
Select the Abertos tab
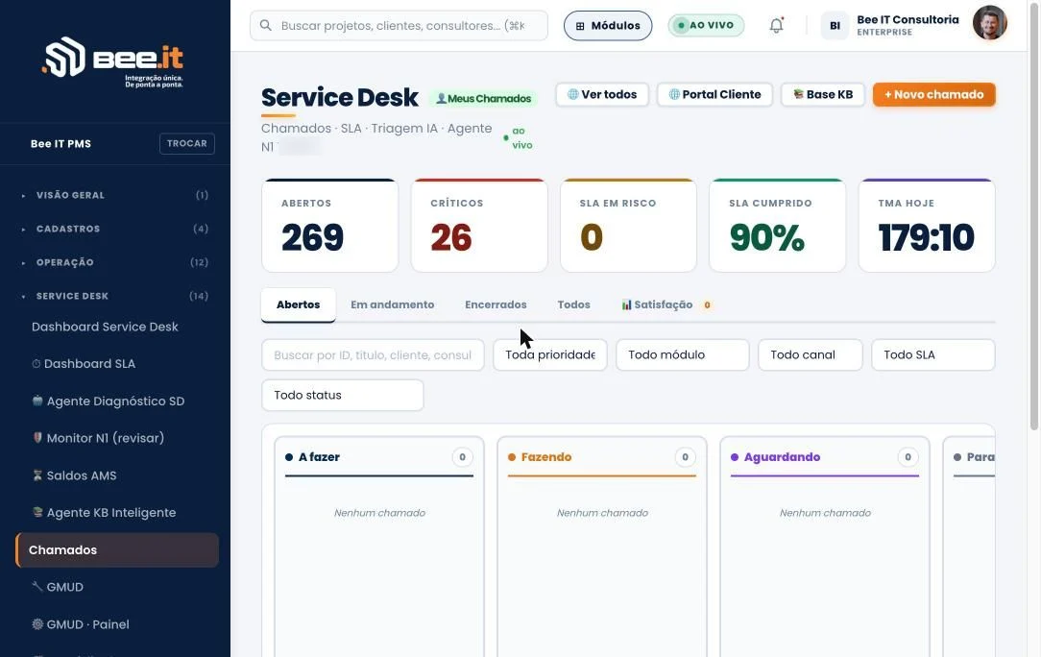click(298, 304)
